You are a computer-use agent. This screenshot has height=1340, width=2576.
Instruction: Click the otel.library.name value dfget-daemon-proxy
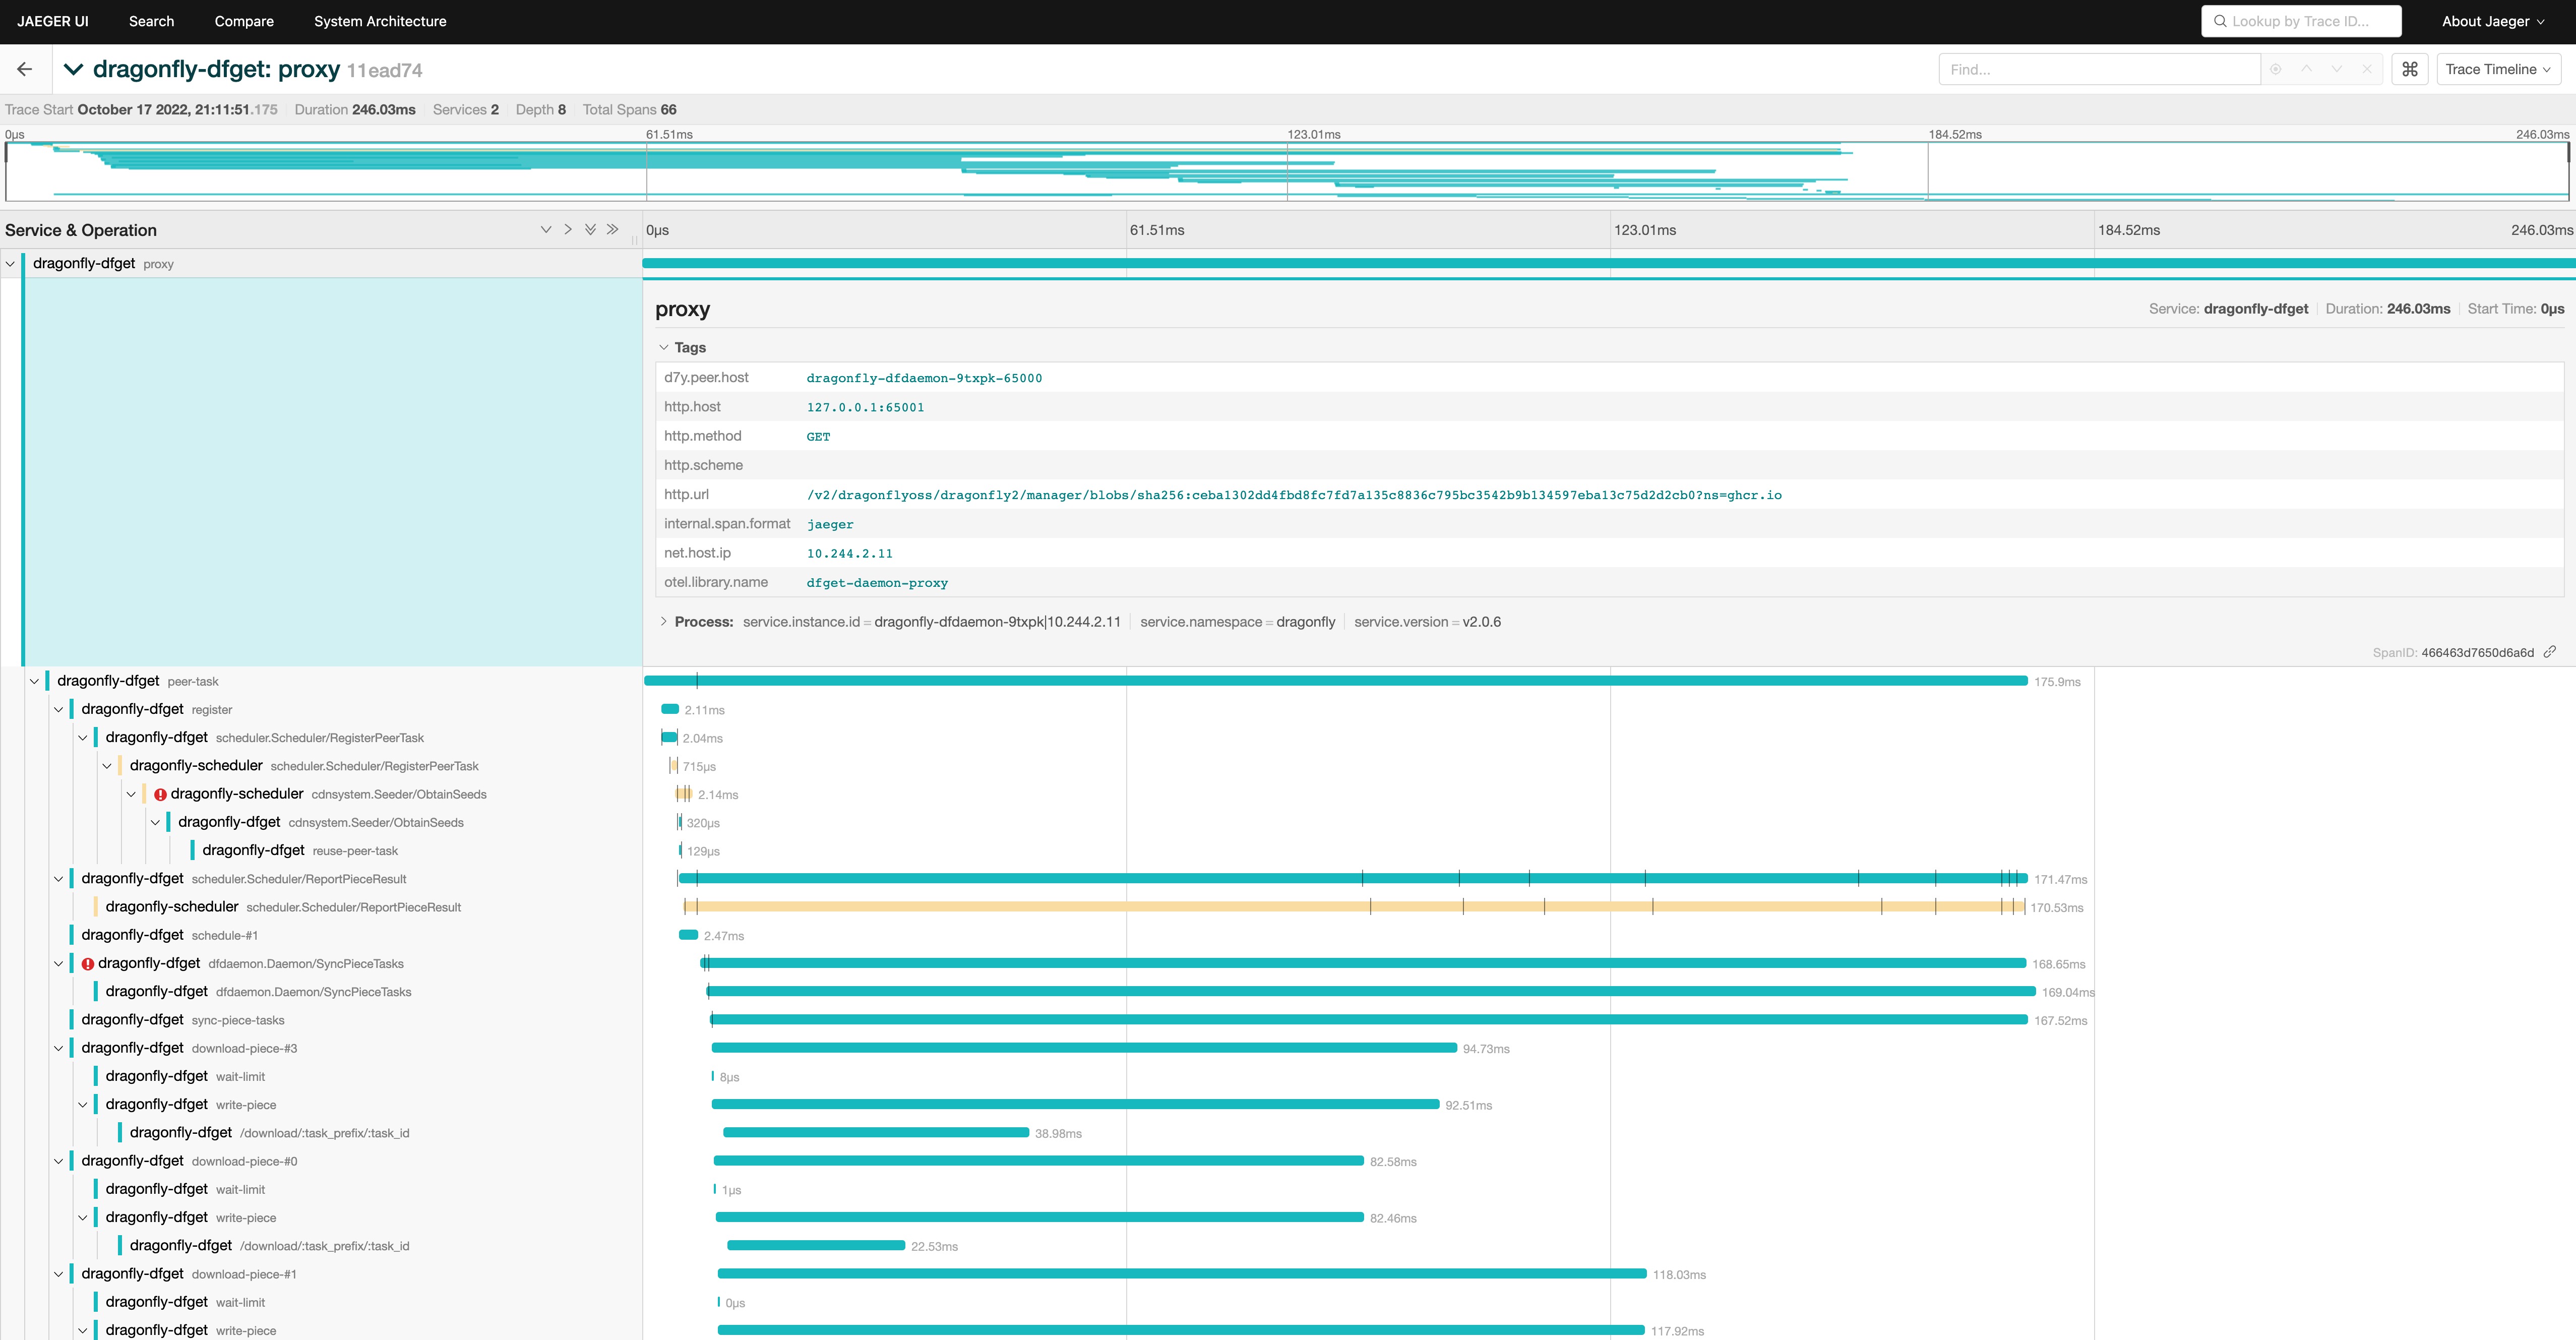click(877, 582)
